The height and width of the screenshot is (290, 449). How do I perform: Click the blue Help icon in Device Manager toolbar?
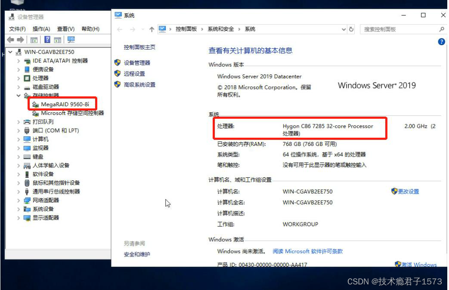tap(47, 40)
